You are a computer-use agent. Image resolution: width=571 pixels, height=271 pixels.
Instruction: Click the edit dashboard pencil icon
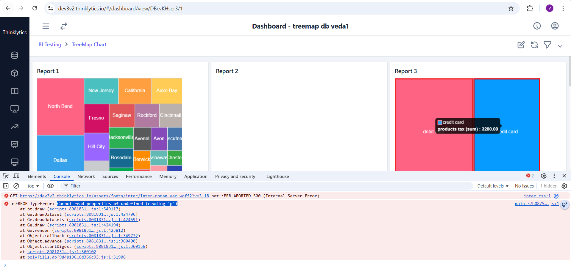pos(521,45)
